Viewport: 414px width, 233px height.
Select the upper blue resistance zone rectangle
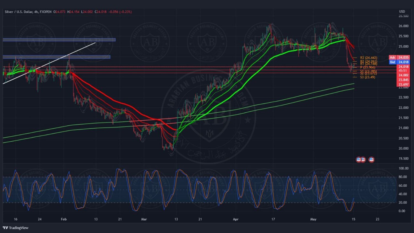tap(59, 40)
